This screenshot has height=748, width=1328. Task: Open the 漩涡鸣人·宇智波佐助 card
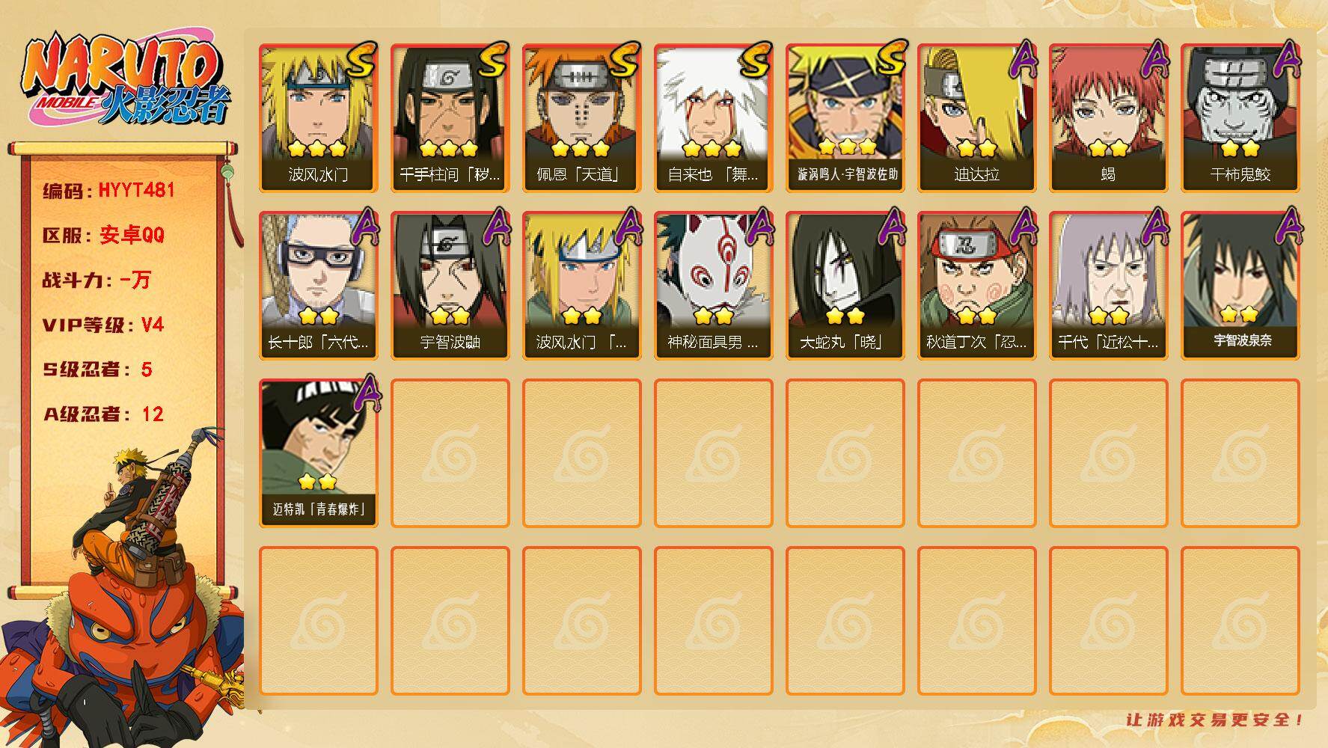[x=845, y=118]
